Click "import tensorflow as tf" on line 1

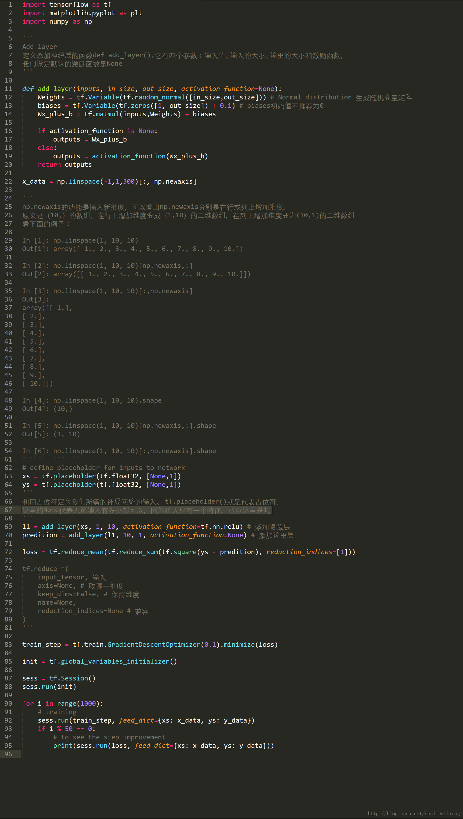point(67,4)
